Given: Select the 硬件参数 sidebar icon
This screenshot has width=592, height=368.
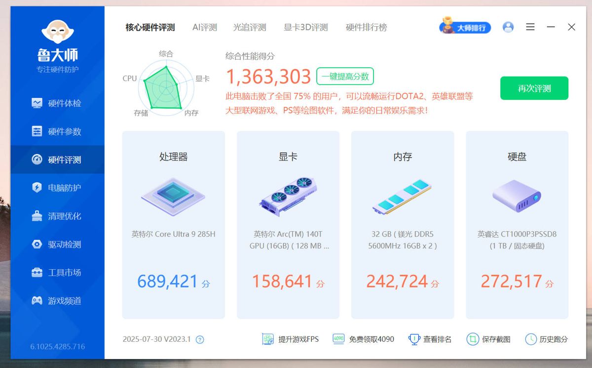Looking at the screenshot, I should (x=37, y=131).
